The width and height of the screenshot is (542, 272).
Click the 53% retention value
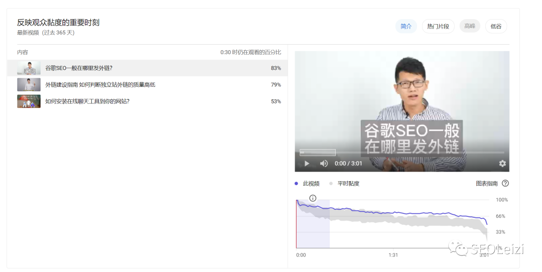276,101
